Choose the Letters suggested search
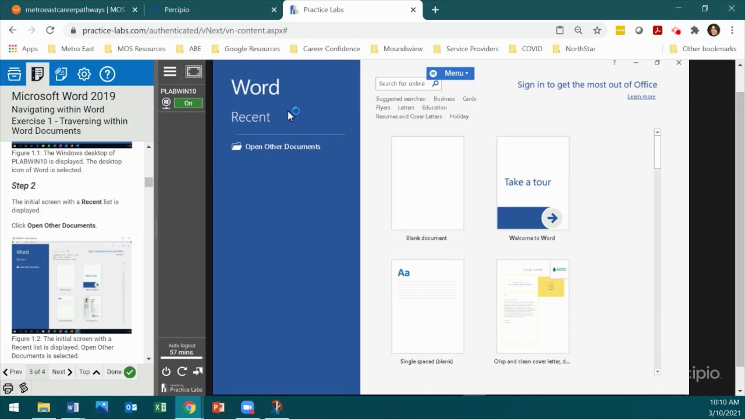This screenshot has width=745, height=419. (406, 108)
